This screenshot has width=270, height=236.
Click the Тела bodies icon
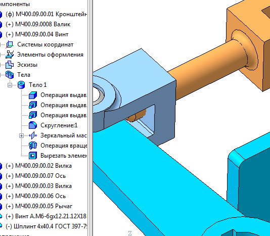pos(10,75)
